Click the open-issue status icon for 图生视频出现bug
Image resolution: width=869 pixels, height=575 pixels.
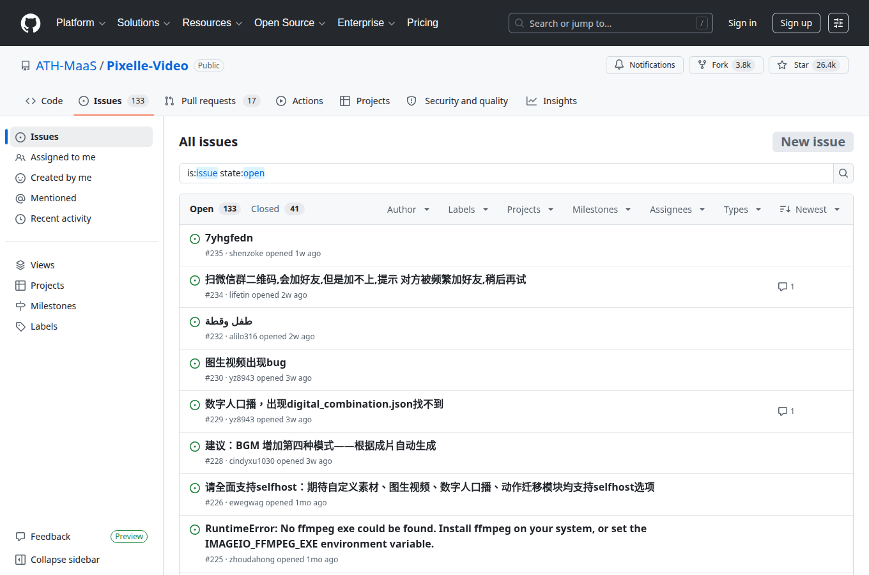pyautogui.click(x=195, y=364)
